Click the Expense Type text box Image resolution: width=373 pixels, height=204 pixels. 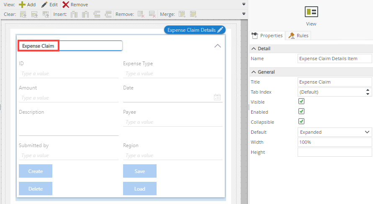173,74
